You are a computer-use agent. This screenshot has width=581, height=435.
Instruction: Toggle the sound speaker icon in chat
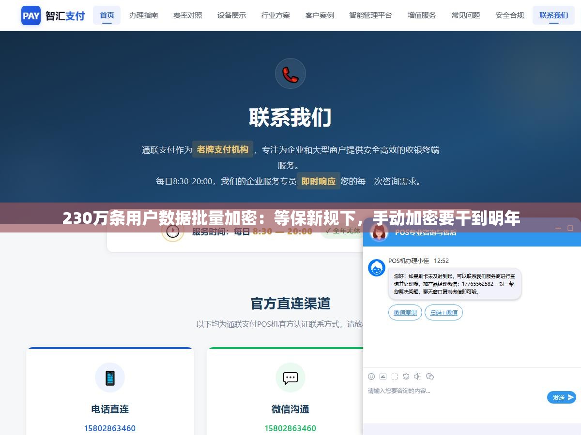coord(417,376)
